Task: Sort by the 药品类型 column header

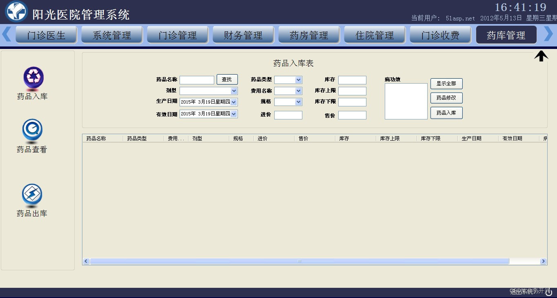Action: [143, 139]
